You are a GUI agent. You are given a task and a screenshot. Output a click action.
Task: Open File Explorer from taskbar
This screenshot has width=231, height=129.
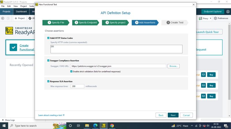click(x=87, y=126)
